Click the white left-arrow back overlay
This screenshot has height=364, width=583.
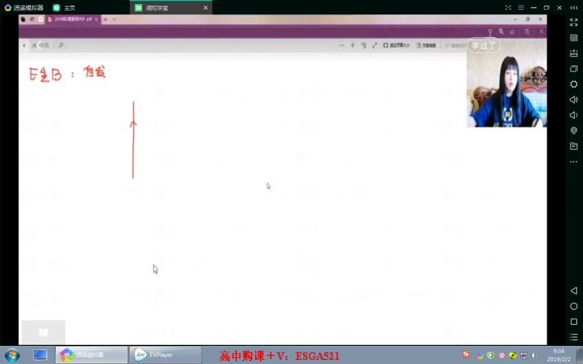coord(38,45)
